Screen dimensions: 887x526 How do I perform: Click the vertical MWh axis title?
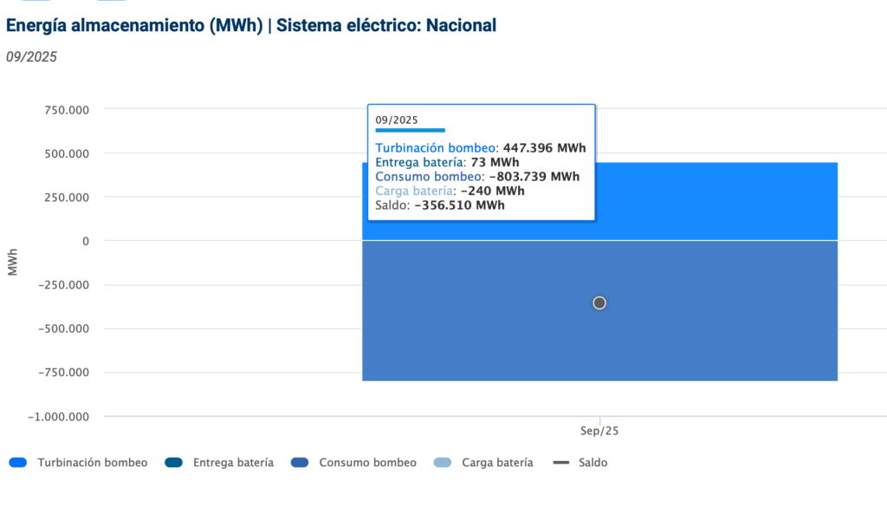click(13, 263)
